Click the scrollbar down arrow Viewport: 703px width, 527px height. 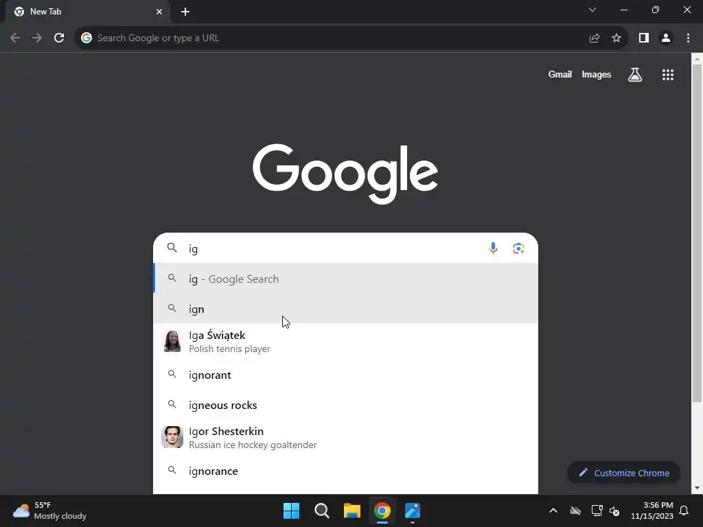(697, 488)
